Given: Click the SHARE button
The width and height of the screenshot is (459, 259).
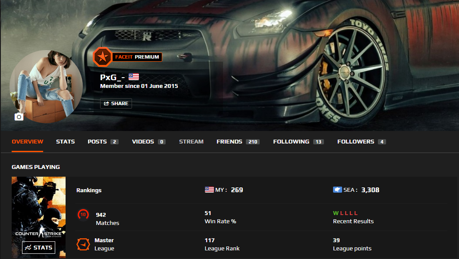Looking at the screenshot, I should [x=116, y=103].
